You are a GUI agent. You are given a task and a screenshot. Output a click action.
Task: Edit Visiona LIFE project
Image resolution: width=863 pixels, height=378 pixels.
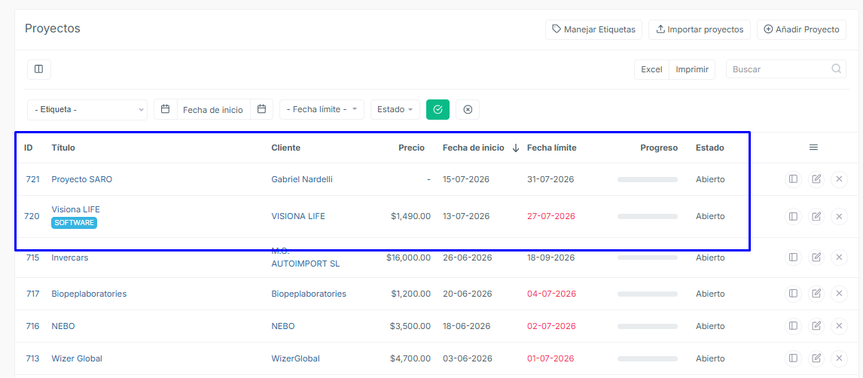816,216
